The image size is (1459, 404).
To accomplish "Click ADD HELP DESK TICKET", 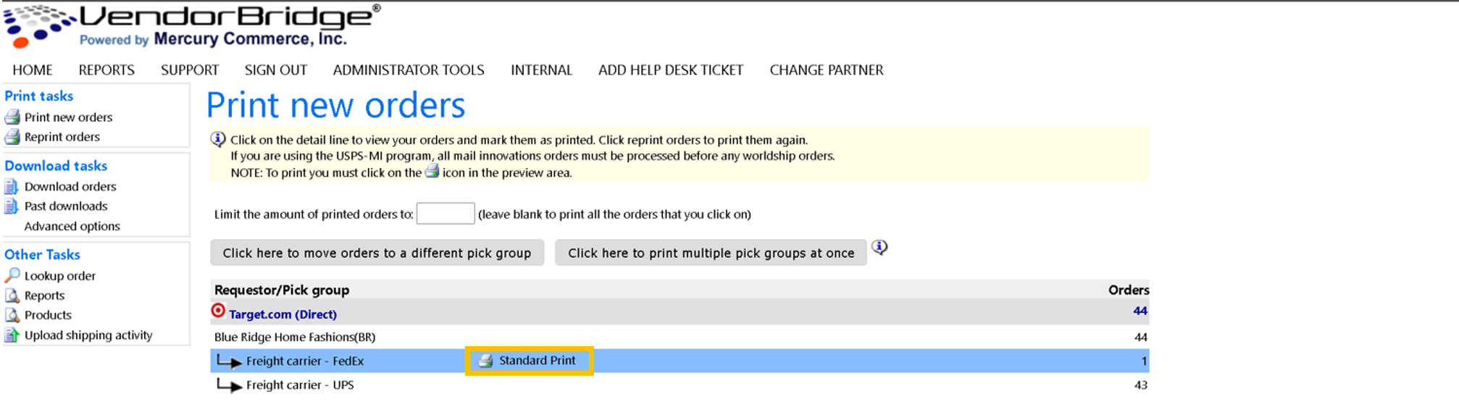I will 671,70.
